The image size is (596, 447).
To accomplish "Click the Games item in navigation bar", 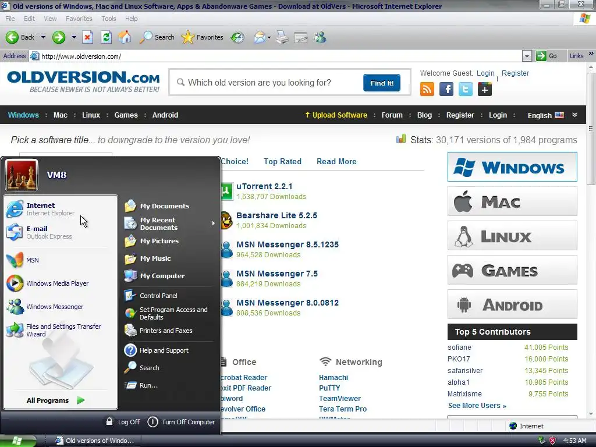I will [x=126, y=115].
